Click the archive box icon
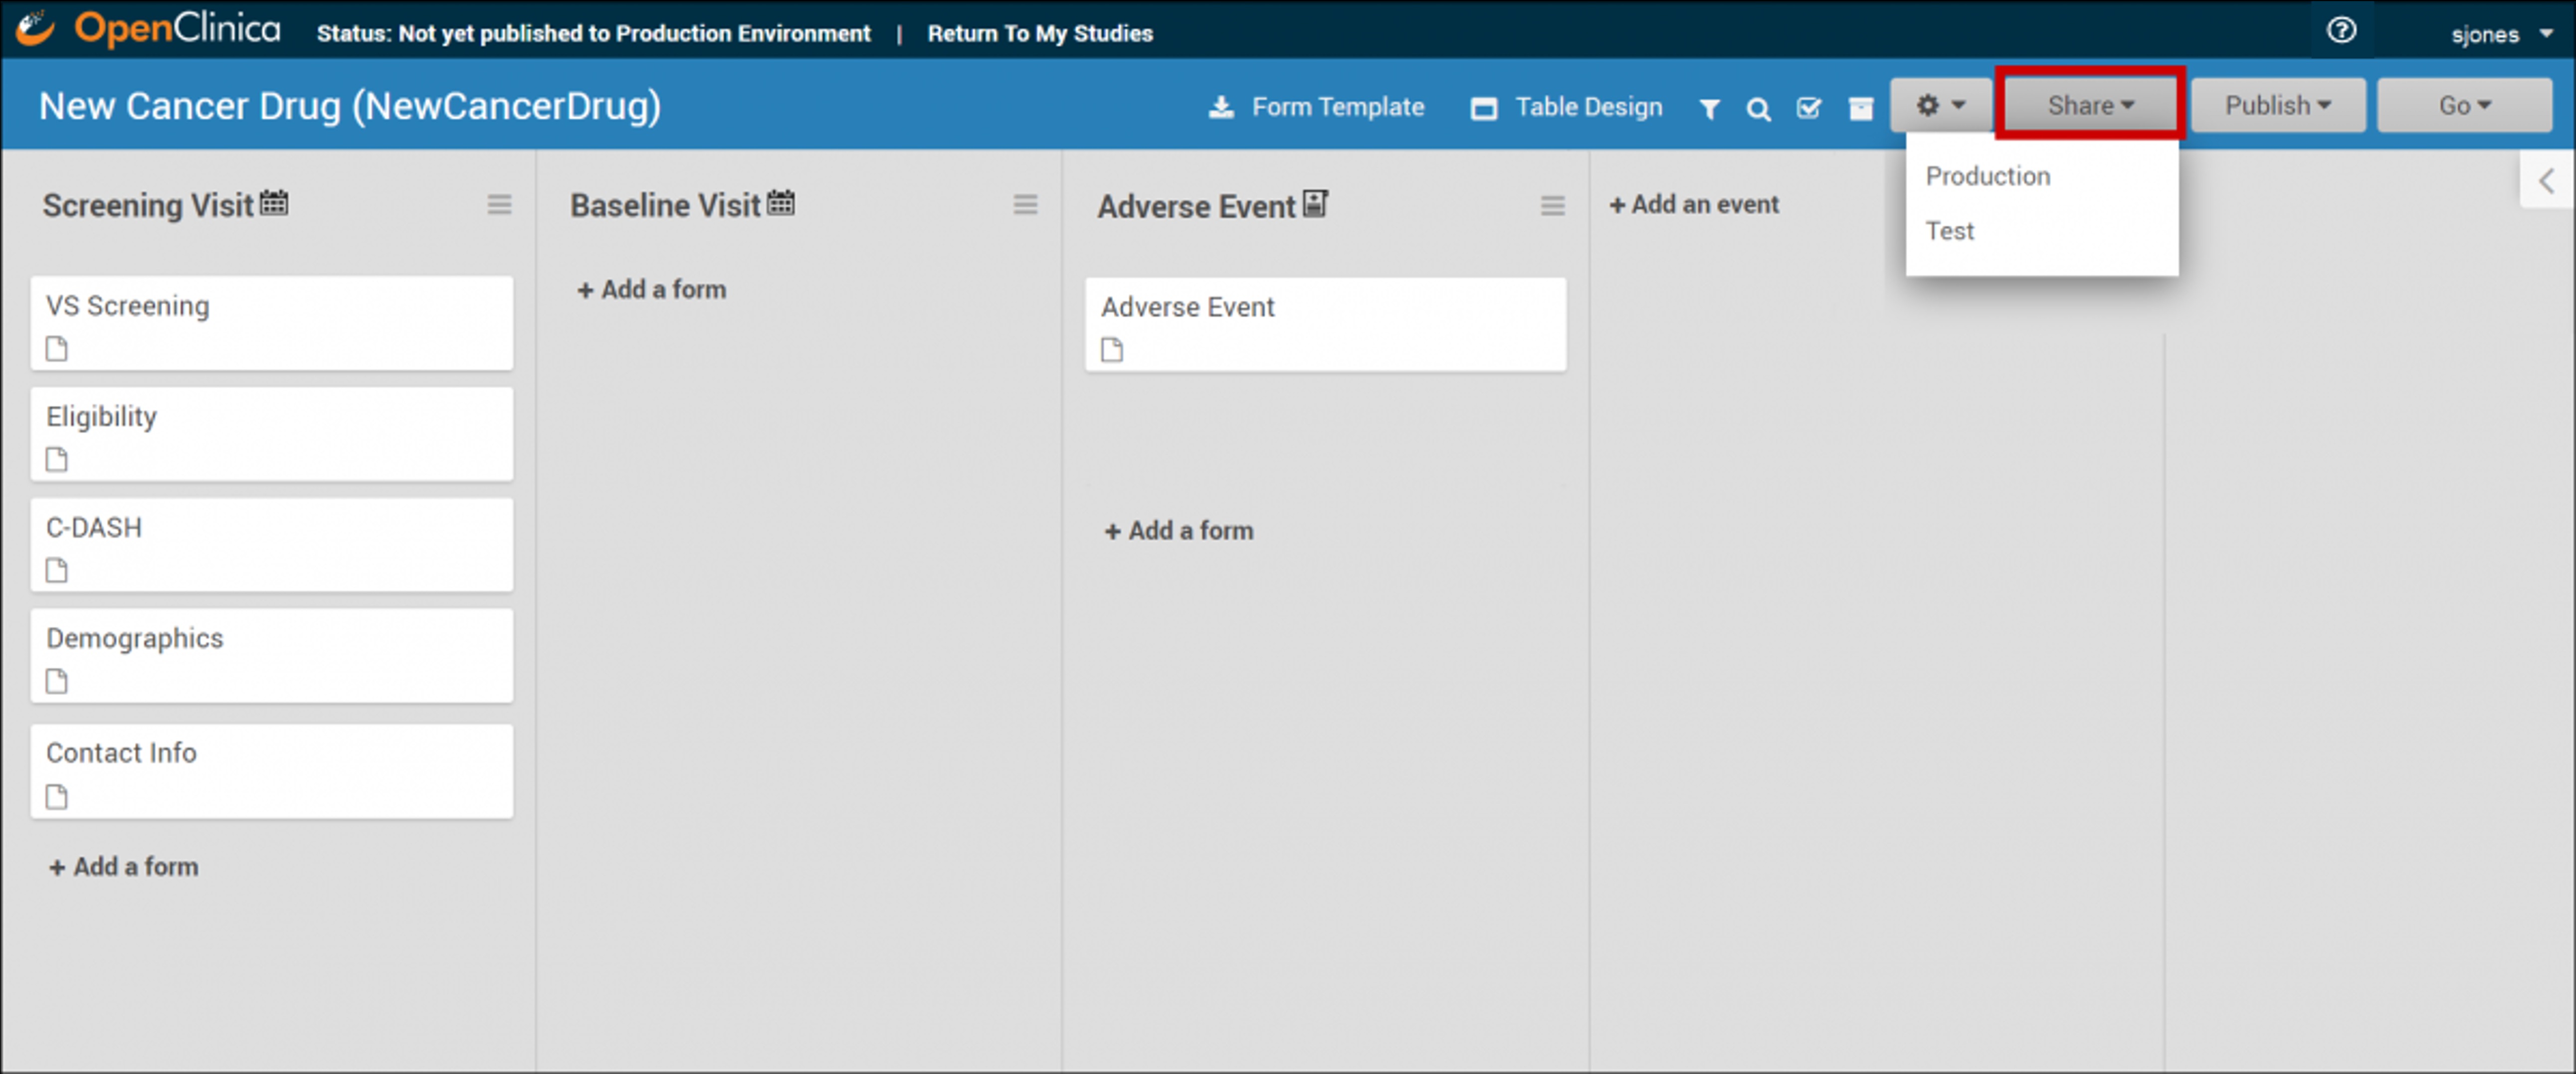The width and height of the screenshot is (2576, 1074). [x=1860, y=108]
